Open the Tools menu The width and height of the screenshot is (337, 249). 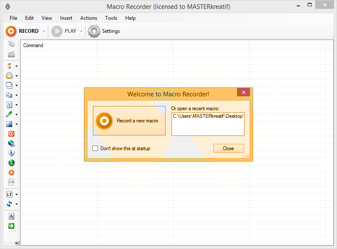(x=111, y=18)
